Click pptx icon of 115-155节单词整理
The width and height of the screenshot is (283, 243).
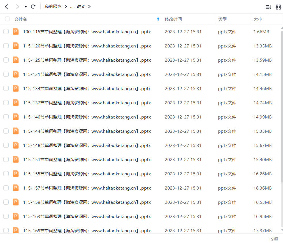tap(16, 173)
